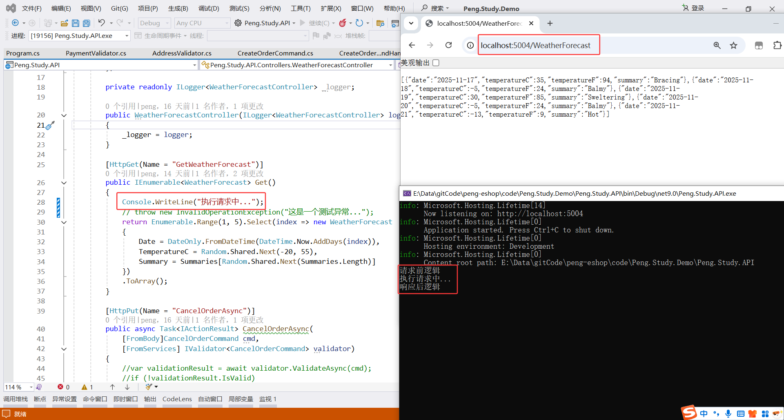
Task: Click the CodeLens panel tab
Action: (177, 399)
